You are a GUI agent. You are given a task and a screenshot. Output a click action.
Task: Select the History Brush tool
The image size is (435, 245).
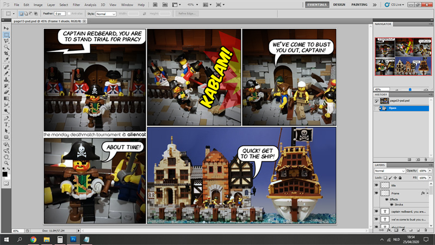6,86
